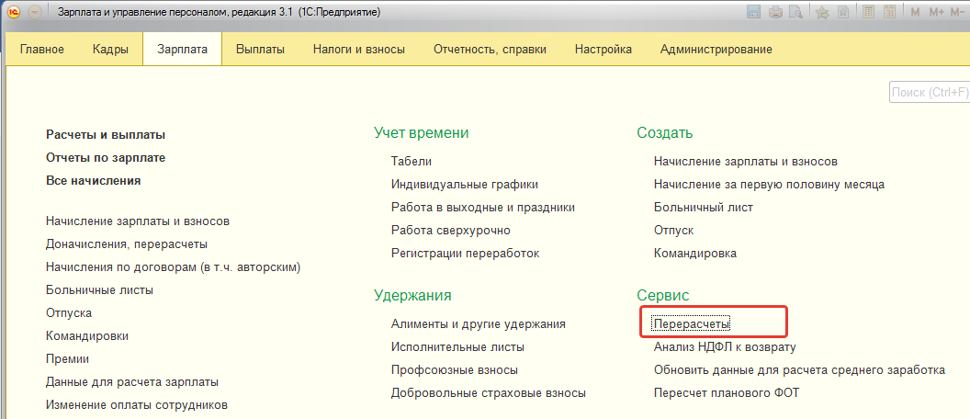
Task: Create a Больничный лист document
Action: (704, 207)
